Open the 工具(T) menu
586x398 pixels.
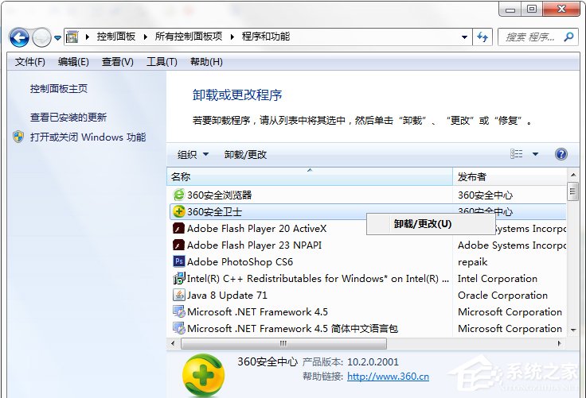point(162,61)
